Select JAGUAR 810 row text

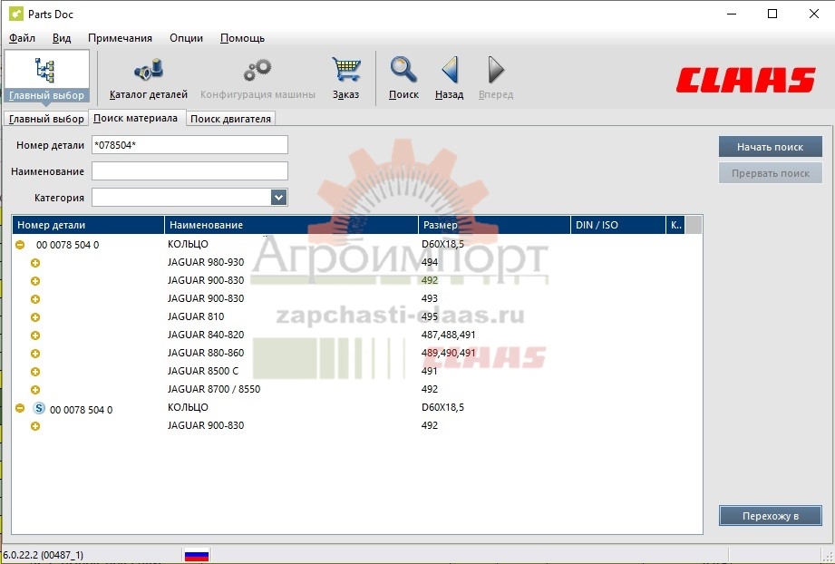pyautogui.click(x=196, y=316)
